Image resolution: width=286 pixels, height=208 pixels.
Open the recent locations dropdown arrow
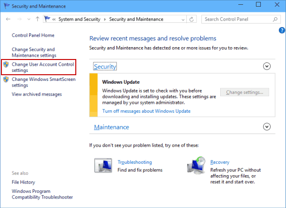(29, 19)
